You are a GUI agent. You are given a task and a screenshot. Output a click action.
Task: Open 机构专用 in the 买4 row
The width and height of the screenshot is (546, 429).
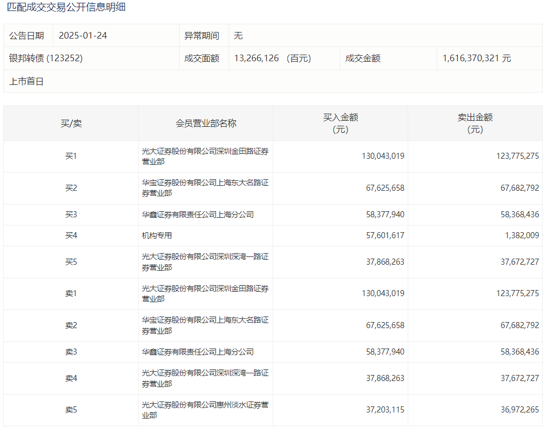click(x=157, y=235)
